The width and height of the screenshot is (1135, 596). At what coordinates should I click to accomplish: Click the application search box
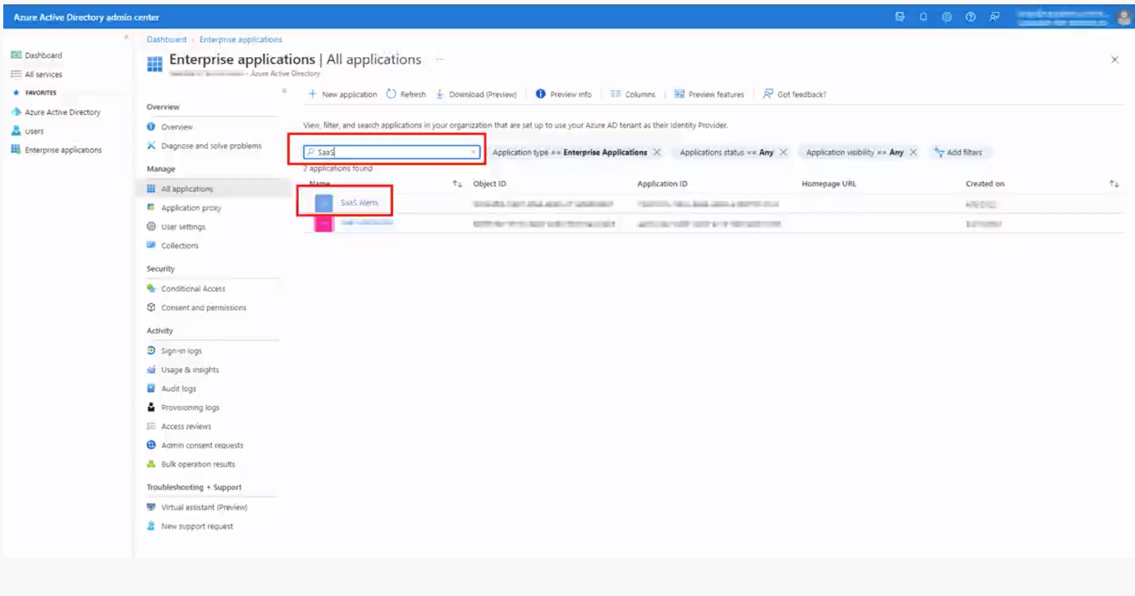(391, 153)
